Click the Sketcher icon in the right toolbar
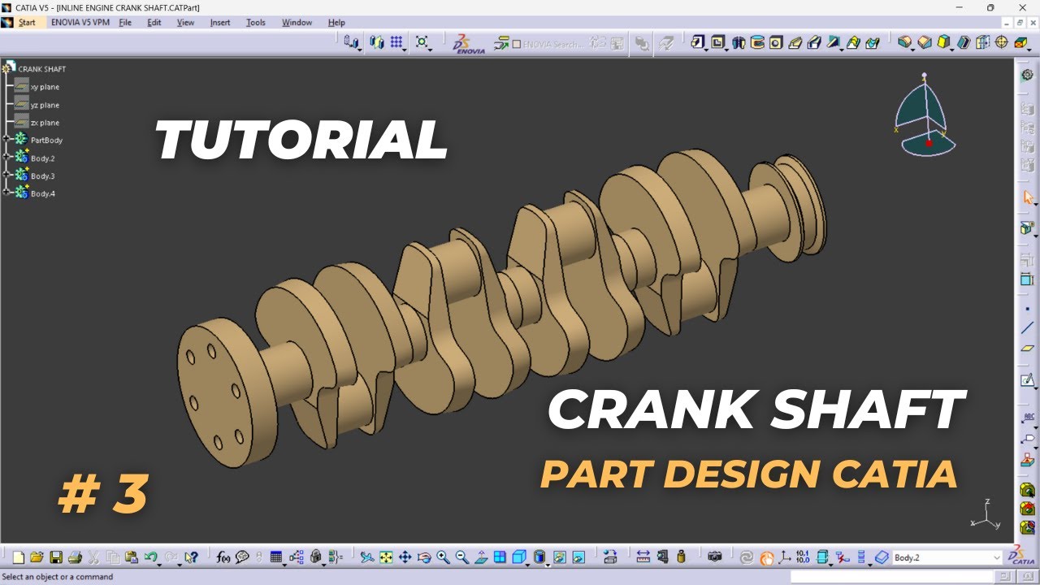The height and width of the screenshot is (585, 1040). tap(1027, 379)
